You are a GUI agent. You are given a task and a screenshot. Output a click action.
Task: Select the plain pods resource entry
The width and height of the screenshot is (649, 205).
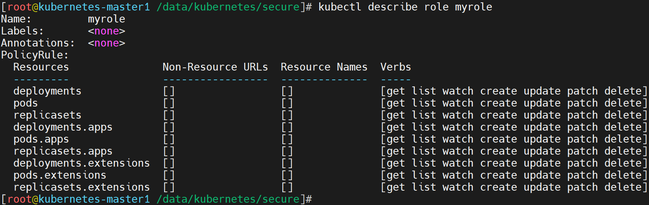26,103
